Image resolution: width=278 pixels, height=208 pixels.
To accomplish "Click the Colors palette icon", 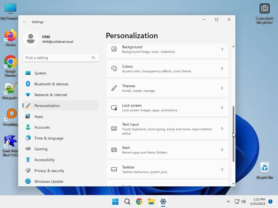I will point(114,69).
